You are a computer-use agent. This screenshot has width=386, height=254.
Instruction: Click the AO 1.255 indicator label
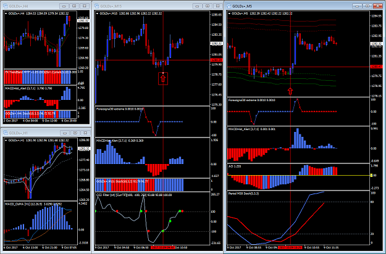click(235, 166)
